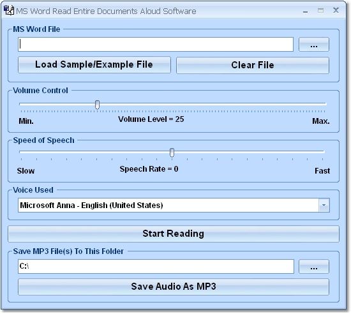Image resolution: width=351 pixels, height=314 pixels.
Task: Click the MP3 save folder path field
Action: [156, 266]
